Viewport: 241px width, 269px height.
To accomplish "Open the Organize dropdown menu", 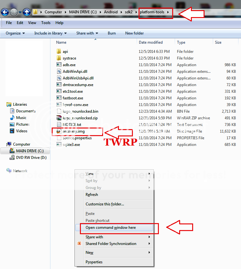I will point(15,33).
